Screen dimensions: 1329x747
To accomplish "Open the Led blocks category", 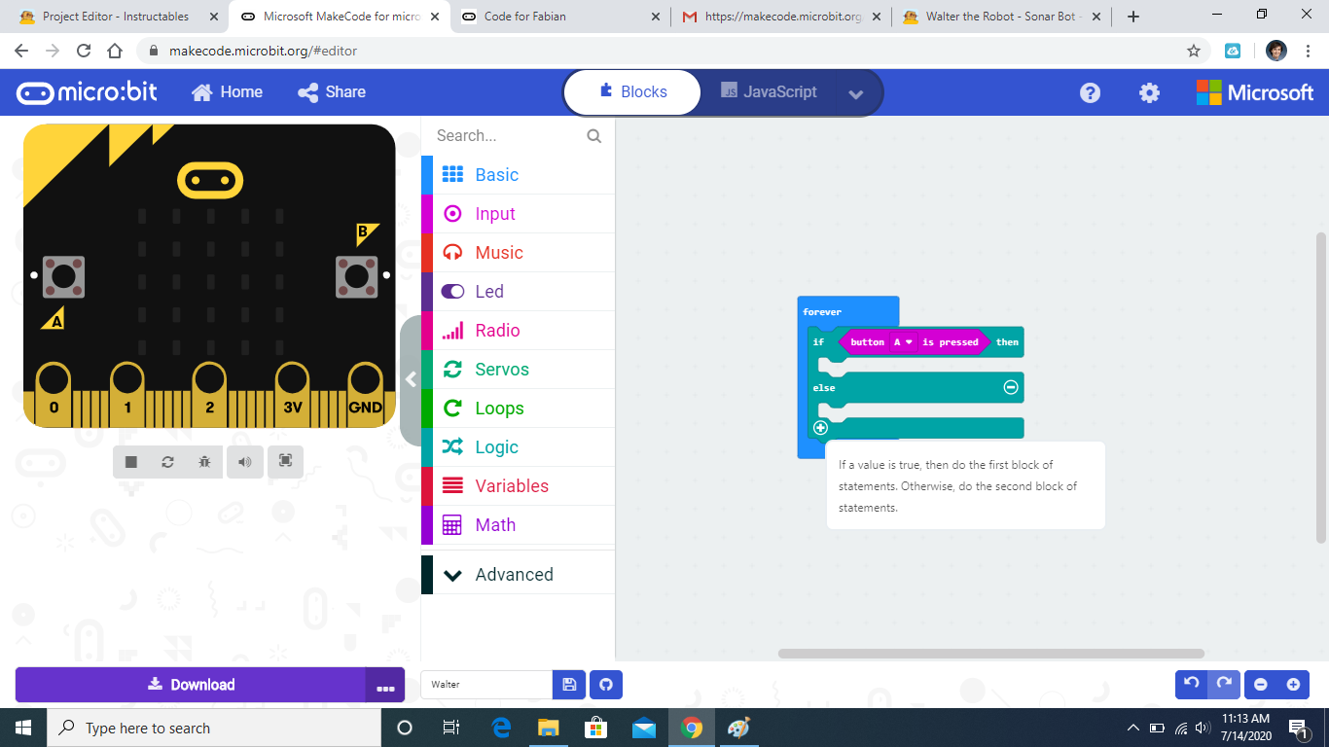I will [518, 292].
